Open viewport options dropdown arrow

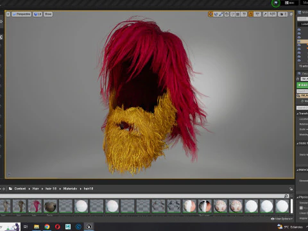coord(8,14)
